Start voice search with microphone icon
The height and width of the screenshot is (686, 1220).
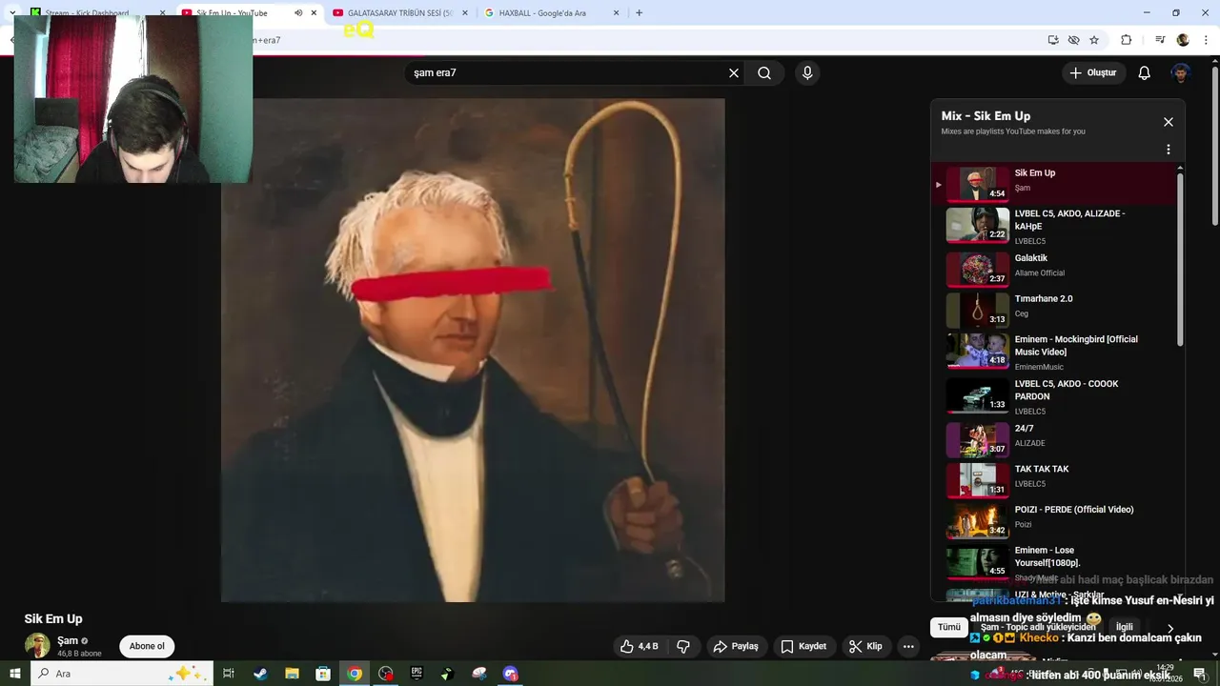coord(807,73)
